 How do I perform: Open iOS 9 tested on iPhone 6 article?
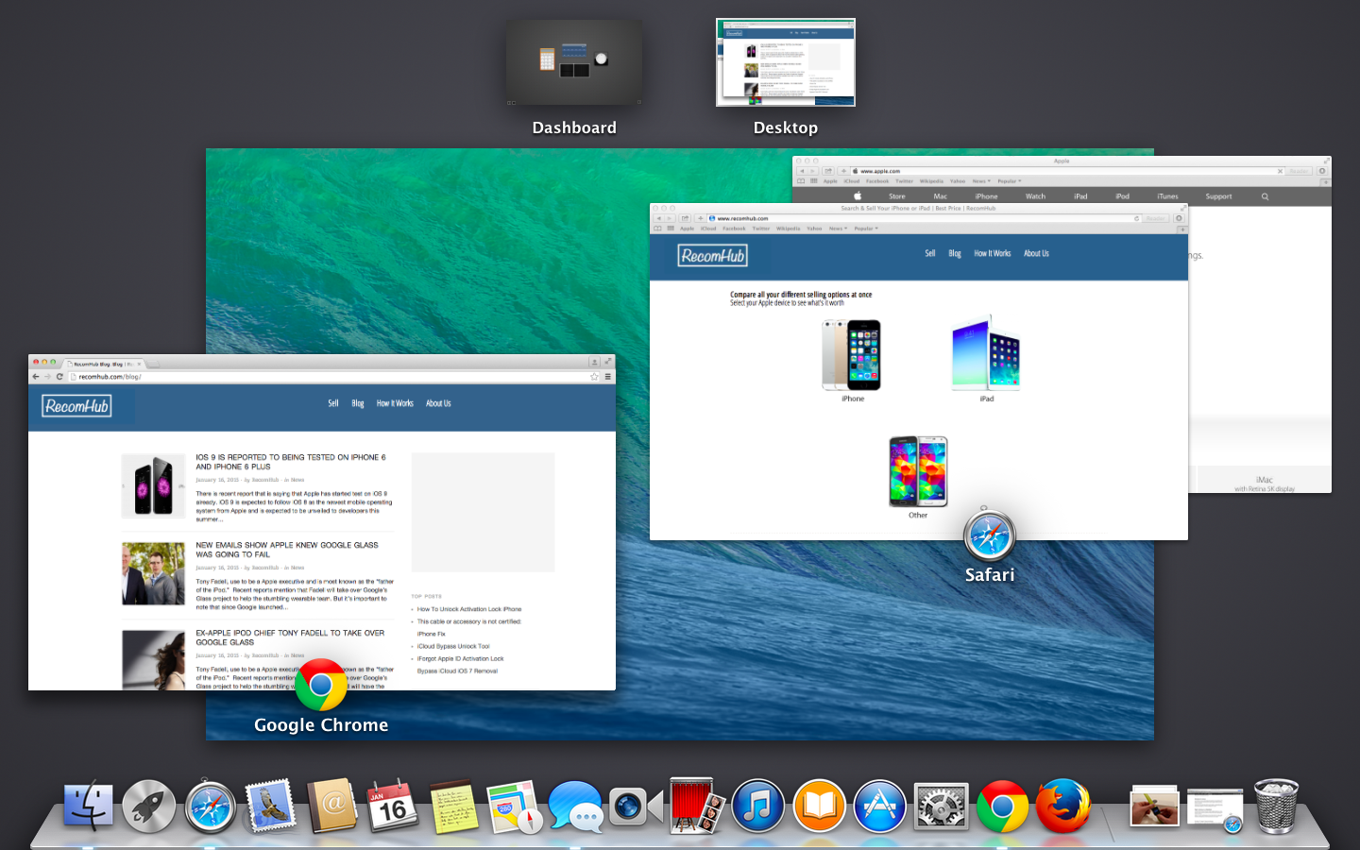coord(291,462)
